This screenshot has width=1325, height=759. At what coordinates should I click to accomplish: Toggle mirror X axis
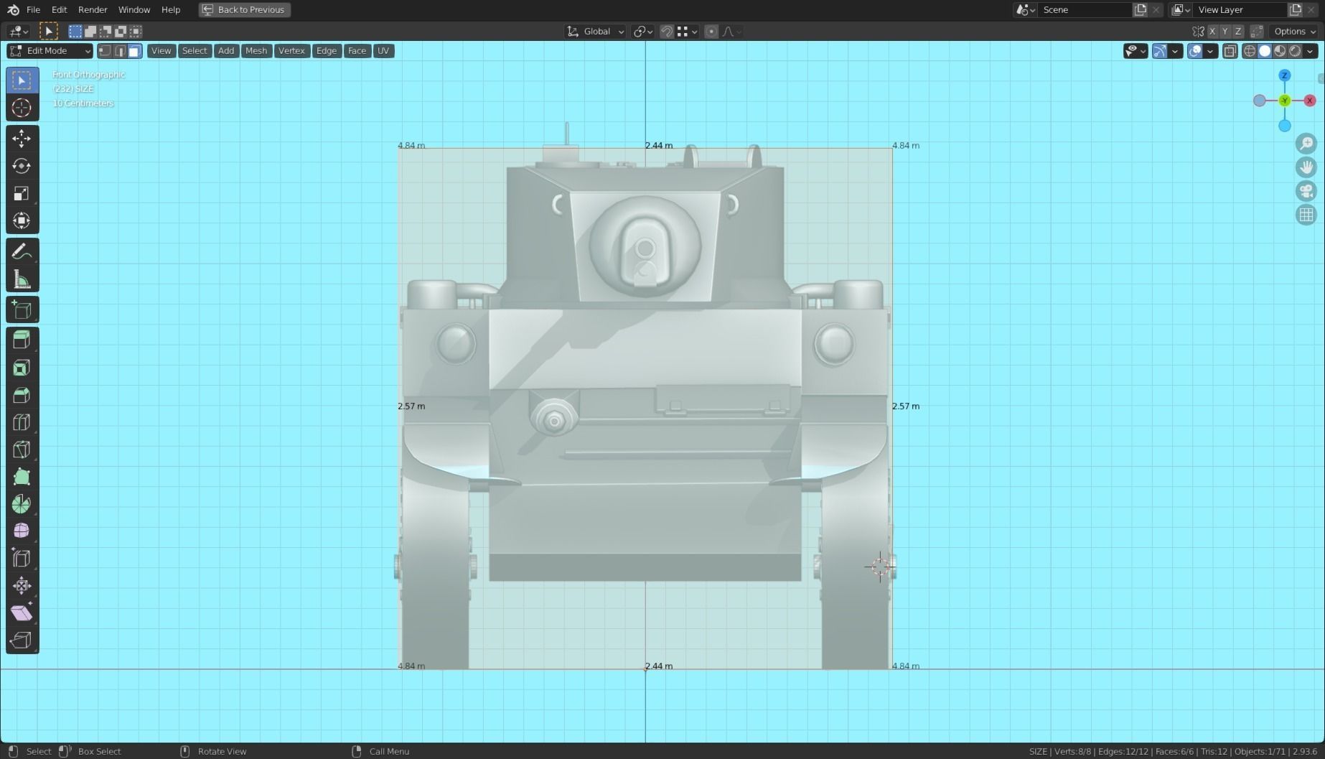pyautogui.click(x=1212, y=31)
